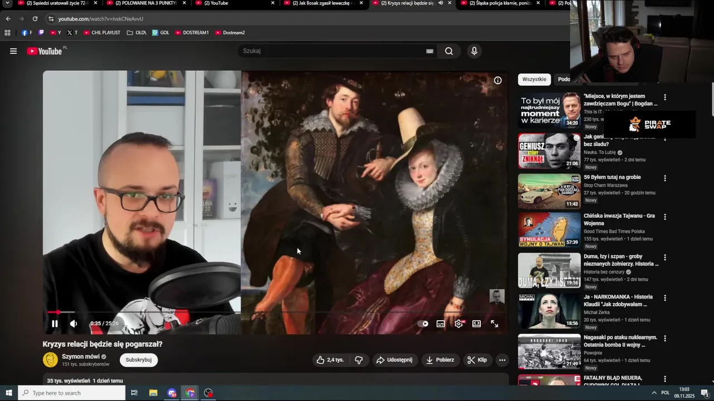The image size is (714, 401).
Task: Open options for 'Ja - NARKOMANKA' video
Action: coord(665,299)
